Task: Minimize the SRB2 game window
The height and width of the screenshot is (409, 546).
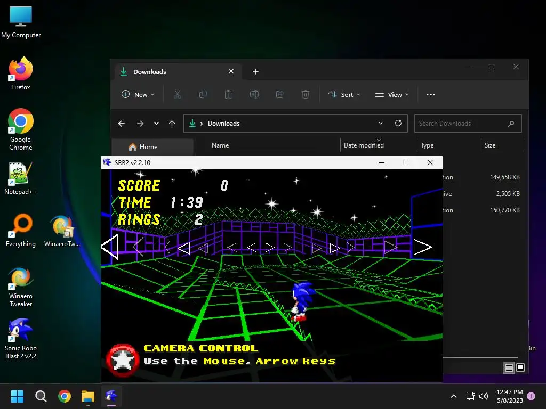Action: pos(382,162)
